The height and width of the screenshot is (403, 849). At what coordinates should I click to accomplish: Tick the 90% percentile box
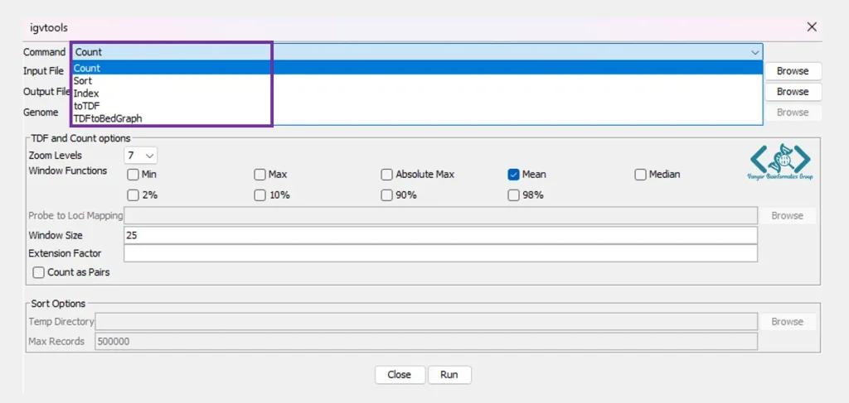click(x=386, y=195)
